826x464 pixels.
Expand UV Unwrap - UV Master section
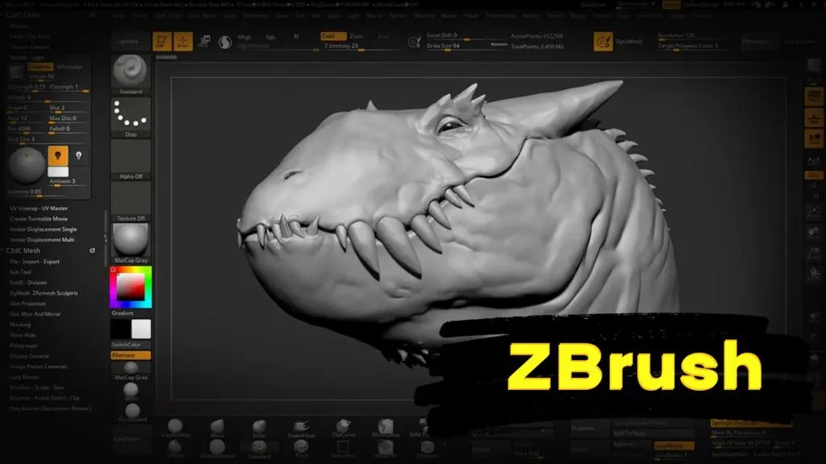[x=39, y=209]
